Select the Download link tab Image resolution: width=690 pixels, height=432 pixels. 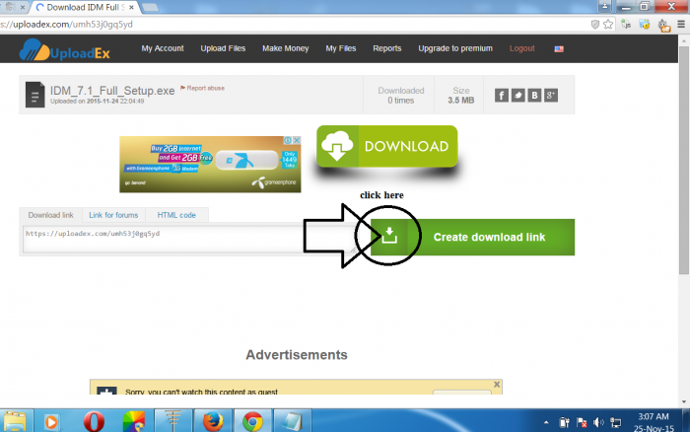tap(50, 215)
